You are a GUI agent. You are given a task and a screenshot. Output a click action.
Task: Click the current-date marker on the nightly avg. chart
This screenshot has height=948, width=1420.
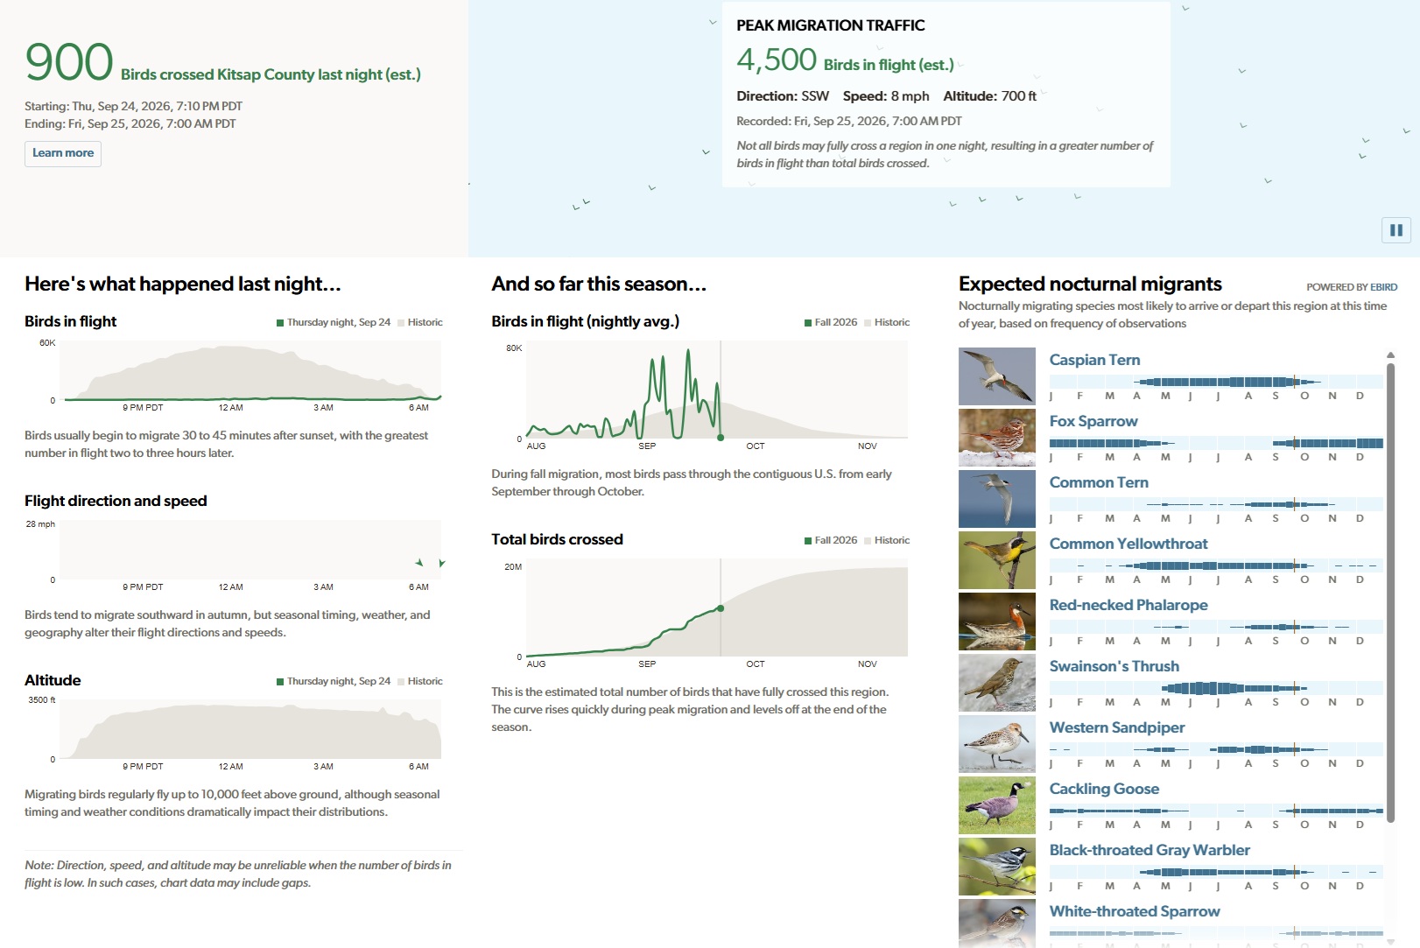click(721, 437)
